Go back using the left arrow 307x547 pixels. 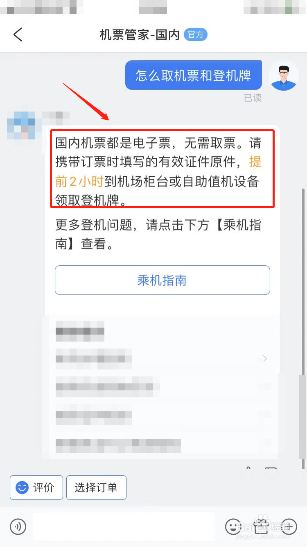pyautogui.click(x=18, y=34)
